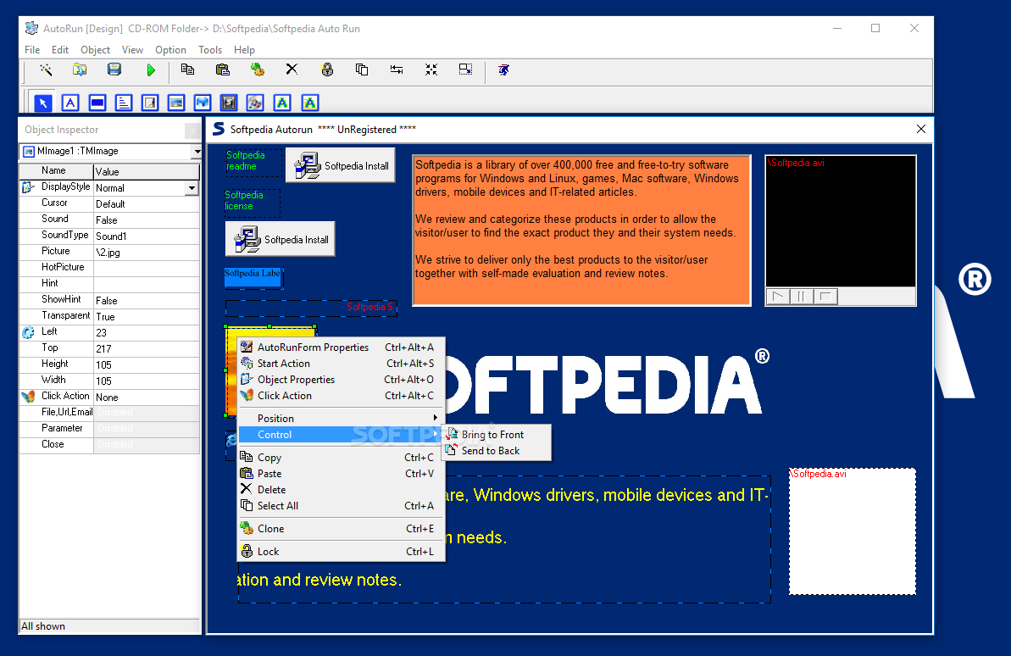The width and height of the screenshot is (1011, 656).
Task: Click the dotted rectangle resize toolbar icon
Action: (465, 69)
